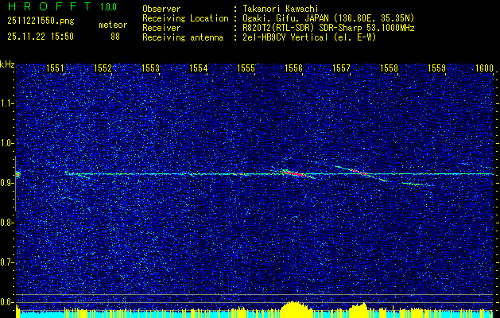
Task: Click the 1552 time axis marker
Action: click(103, 68)
